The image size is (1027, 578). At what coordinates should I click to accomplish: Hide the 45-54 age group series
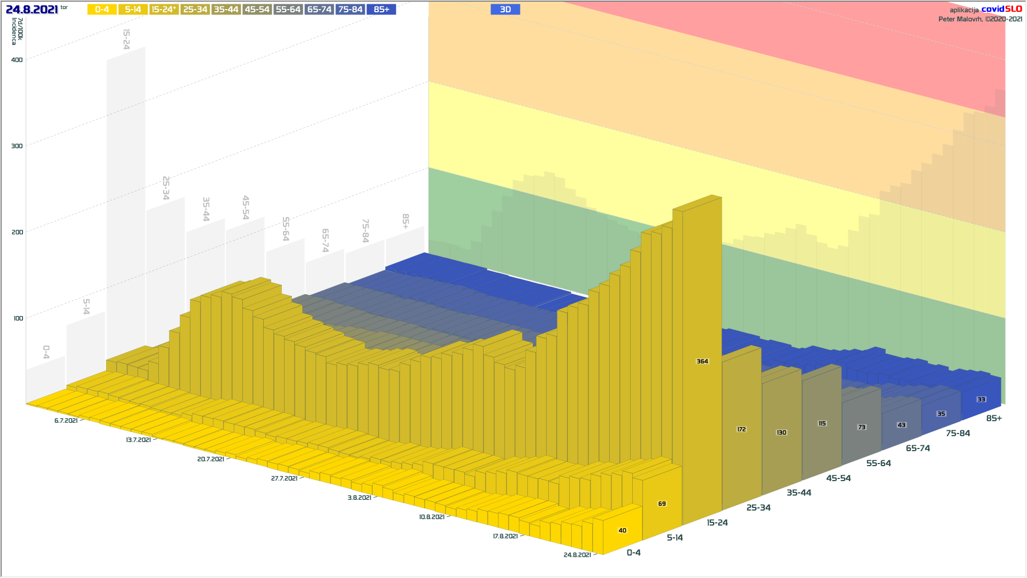(x=257, y=10)
